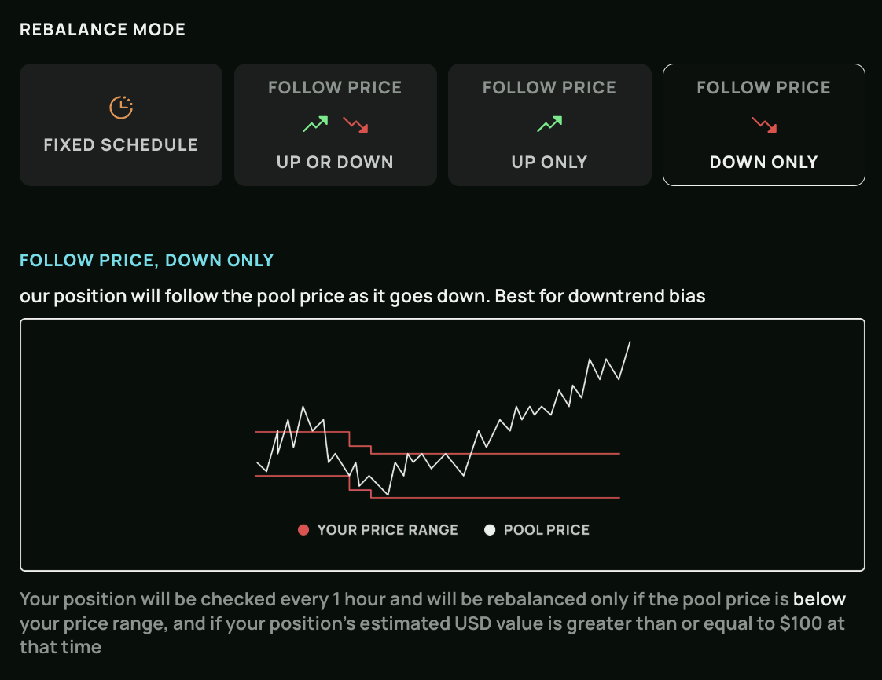Click red down arrow in Up or Down card
Viewport: 882px width, 680px height.
tap(355, 124)
